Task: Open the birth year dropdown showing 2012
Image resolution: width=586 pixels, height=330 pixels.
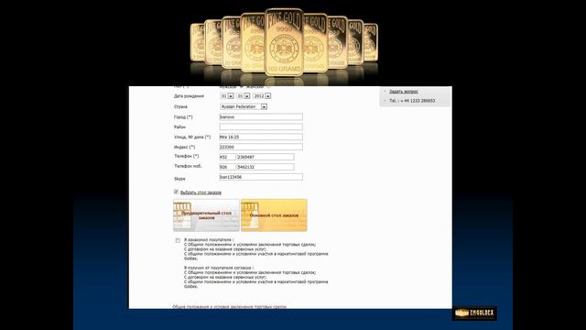Action: [x=262, y=96]
